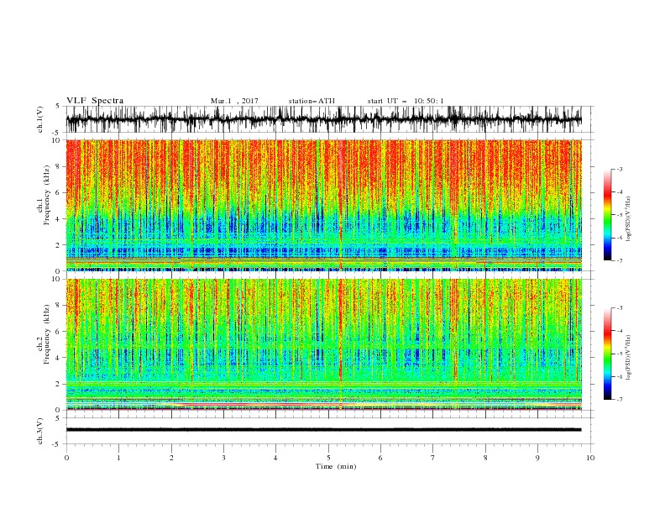Click the "-7" tick on ch.2 colorbar
This screenshot has width=665, height=514.
[620, 400]
